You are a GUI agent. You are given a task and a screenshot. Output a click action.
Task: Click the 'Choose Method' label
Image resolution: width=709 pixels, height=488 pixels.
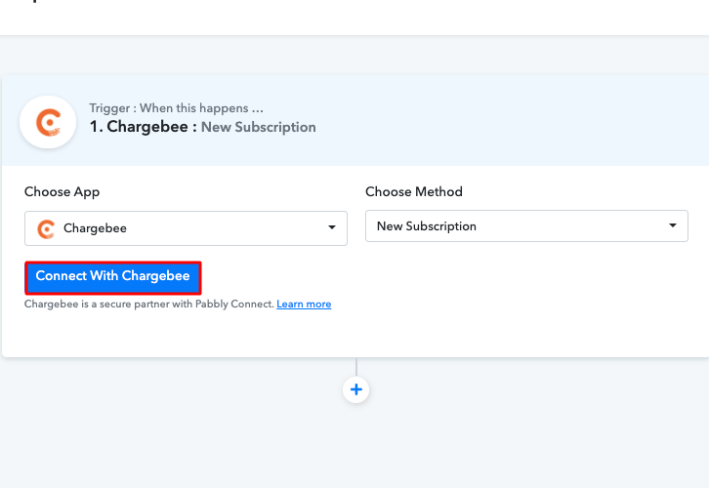click(414, 191)
